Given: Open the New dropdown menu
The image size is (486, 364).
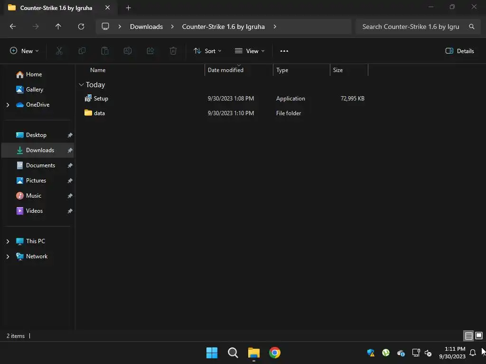Looking at the screenshot, I should tap(24, 51).
